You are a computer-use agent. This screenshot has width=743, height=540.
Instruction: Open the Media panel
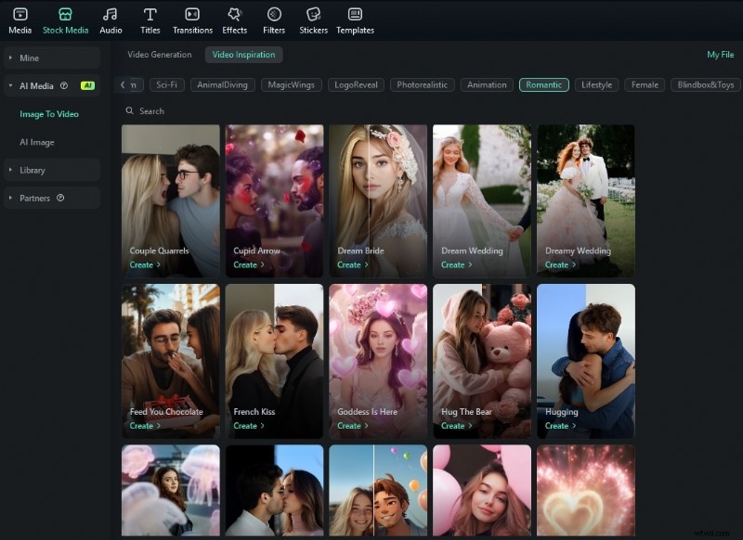[x=20, y=19]
